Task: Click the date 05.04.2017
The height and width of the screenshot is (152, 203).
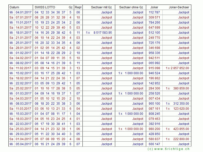Action: click(24, 144)
